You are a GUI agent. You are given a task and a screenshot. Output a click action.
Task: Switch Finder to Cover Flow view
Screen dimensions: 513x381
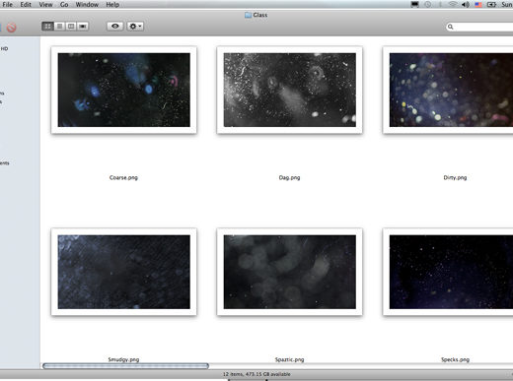[x=83, y=27]
